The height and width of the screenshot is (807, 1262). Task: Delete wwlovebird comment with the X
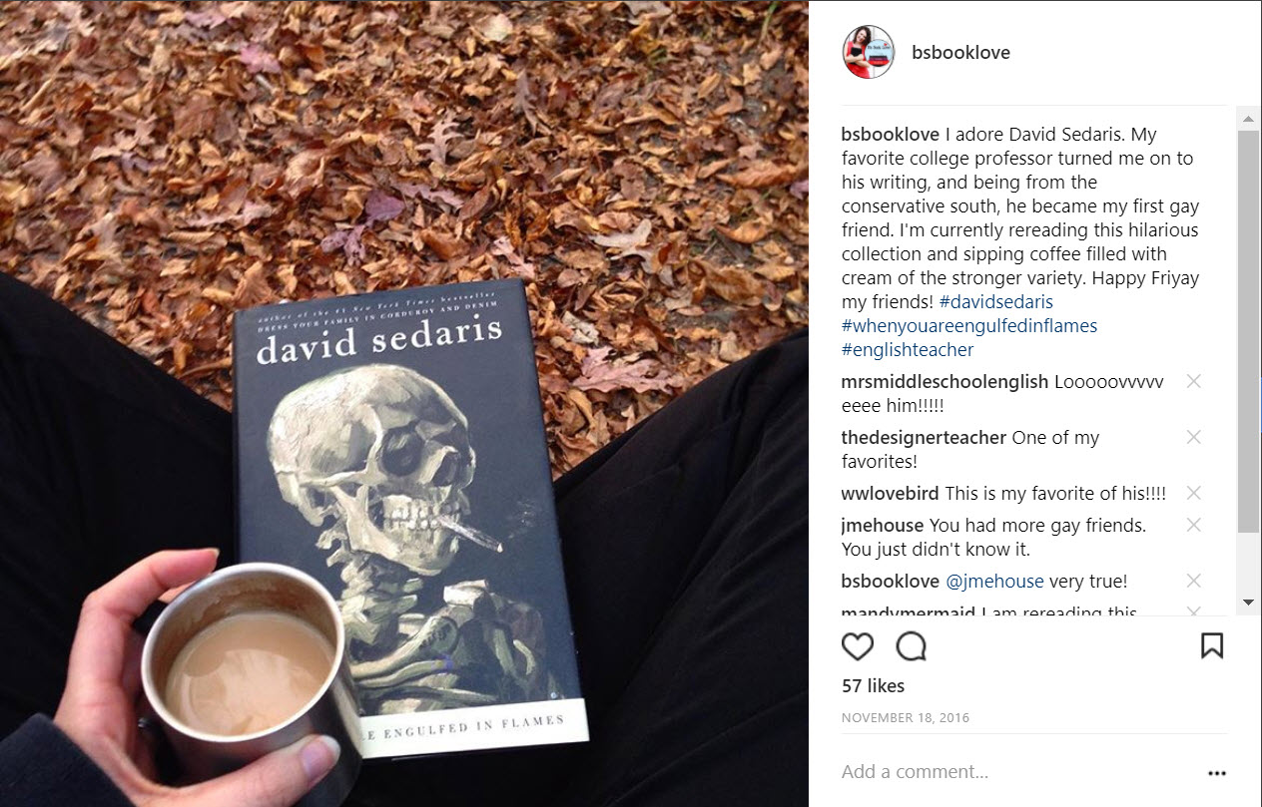click(x=1193, y=493)
